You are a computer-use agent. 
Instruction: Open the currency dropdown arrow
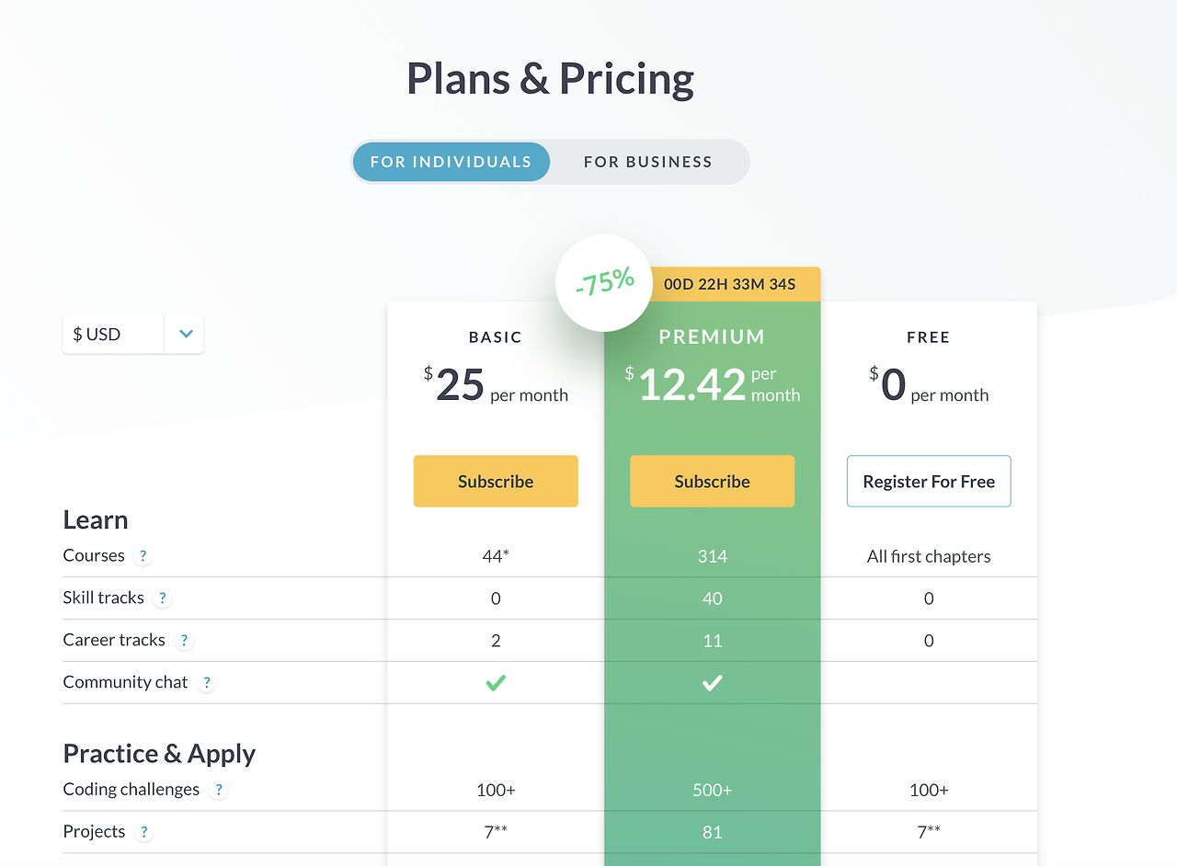tap(185, 334)
